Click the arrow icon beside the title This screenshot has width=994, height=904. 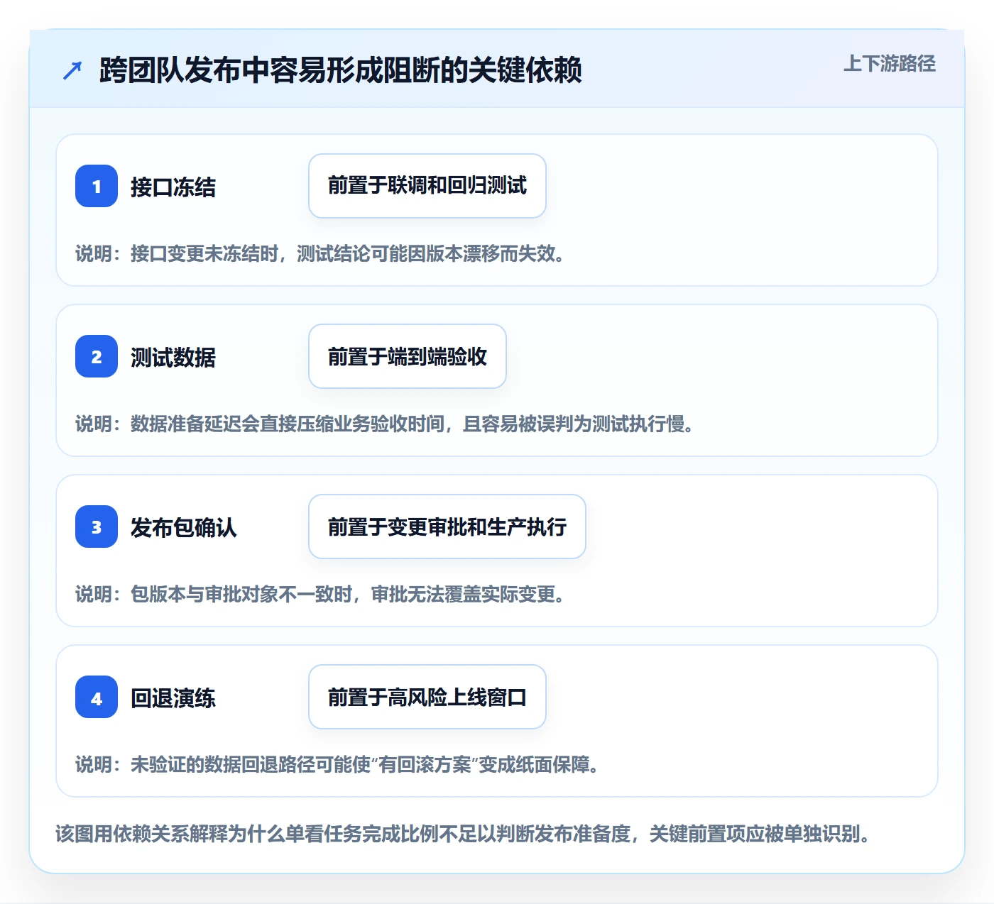point(72,70)
